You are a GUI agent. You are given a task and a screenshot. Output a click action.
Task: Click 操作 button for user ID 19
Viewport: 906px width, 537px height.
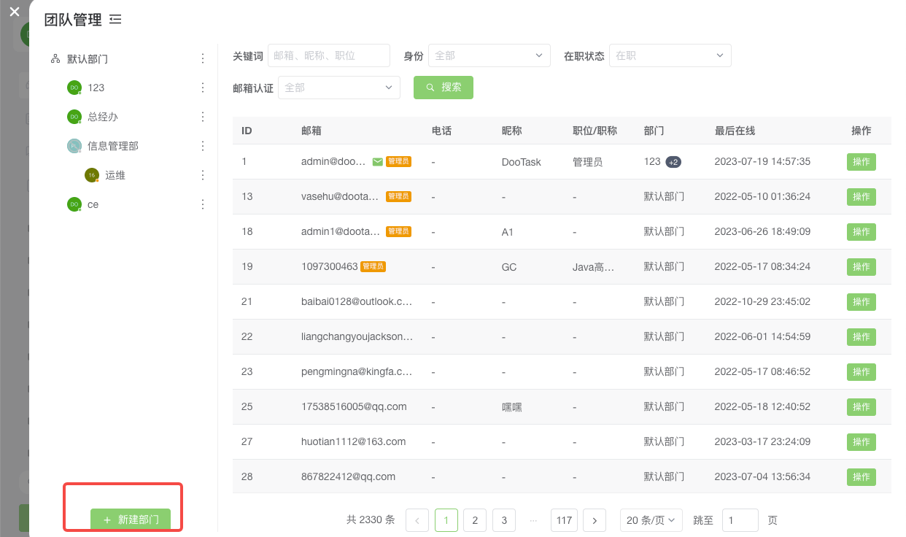point(861,267)
